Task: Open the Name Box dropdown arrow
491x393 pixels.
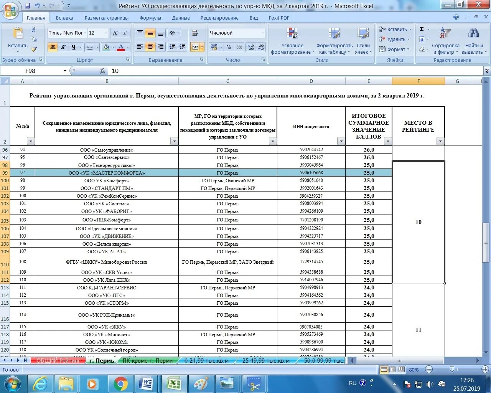Action: tap(65, 71)
